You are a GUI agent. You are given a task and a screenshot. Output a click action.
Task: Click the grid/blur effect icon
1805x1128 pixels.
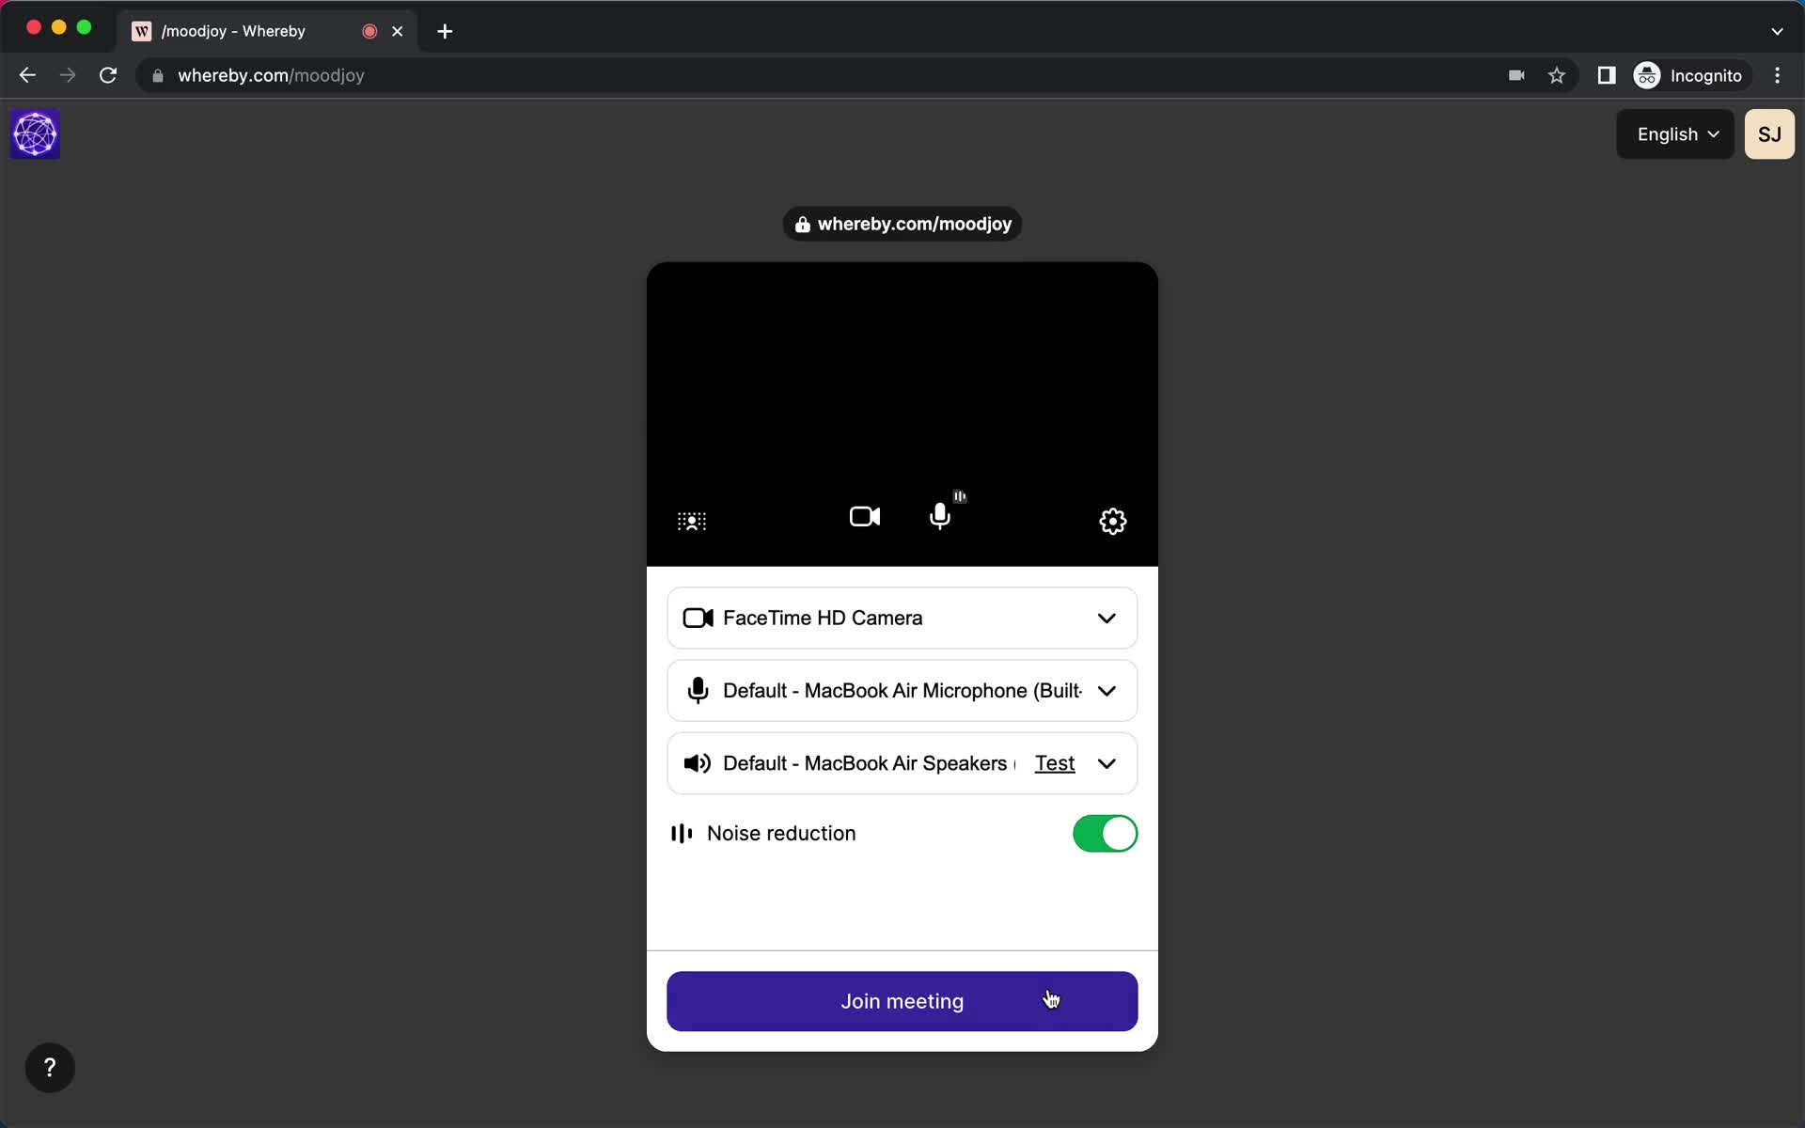tap(691, 521)
